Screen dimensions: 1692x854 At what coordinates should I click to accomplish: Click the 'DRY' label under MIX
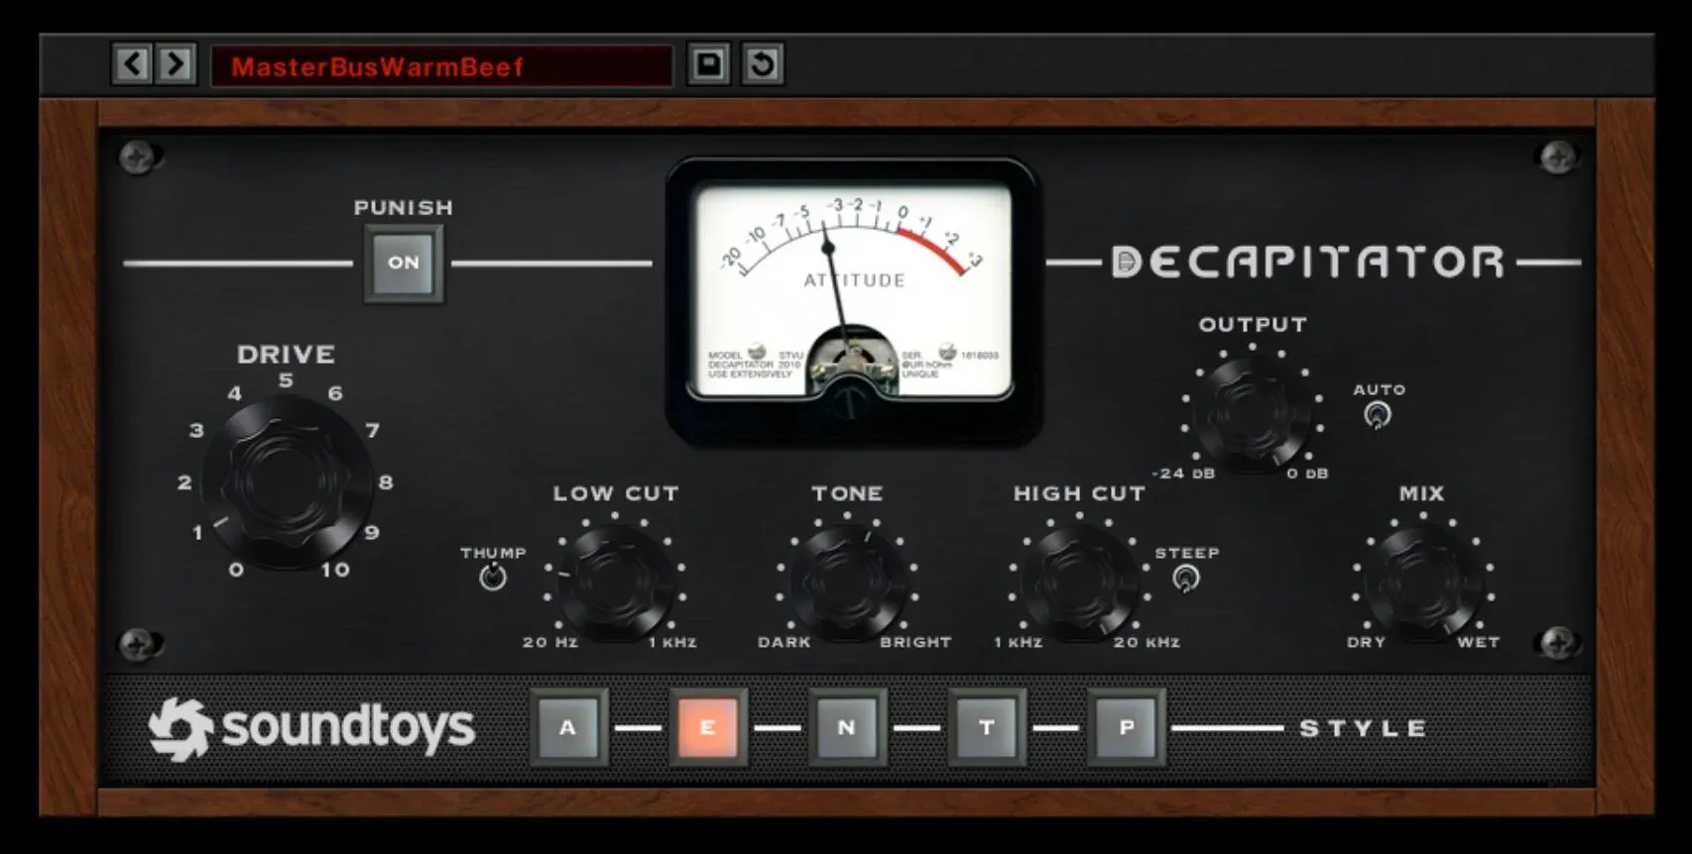point(1367,642)
